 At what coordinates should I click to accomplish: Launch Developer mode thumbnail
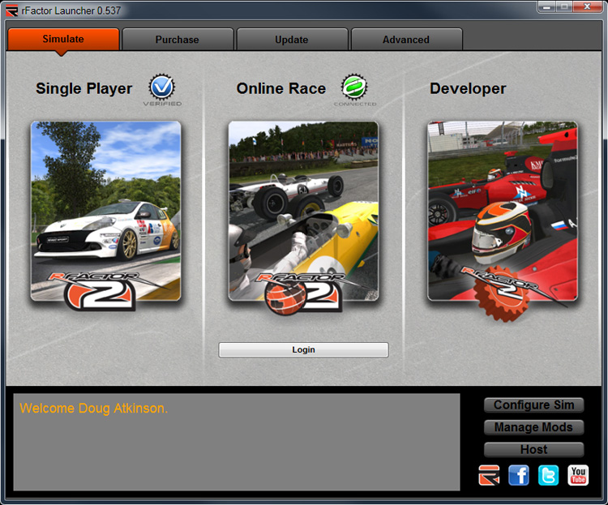tap(503, 212)
